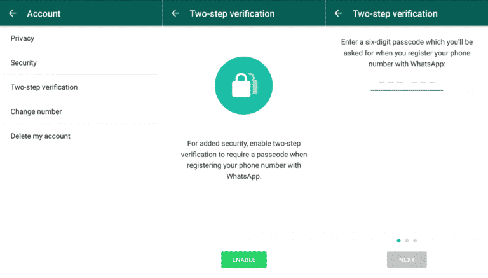Open Privacy settings
This screenshot has height=278, width=488.
81,38
